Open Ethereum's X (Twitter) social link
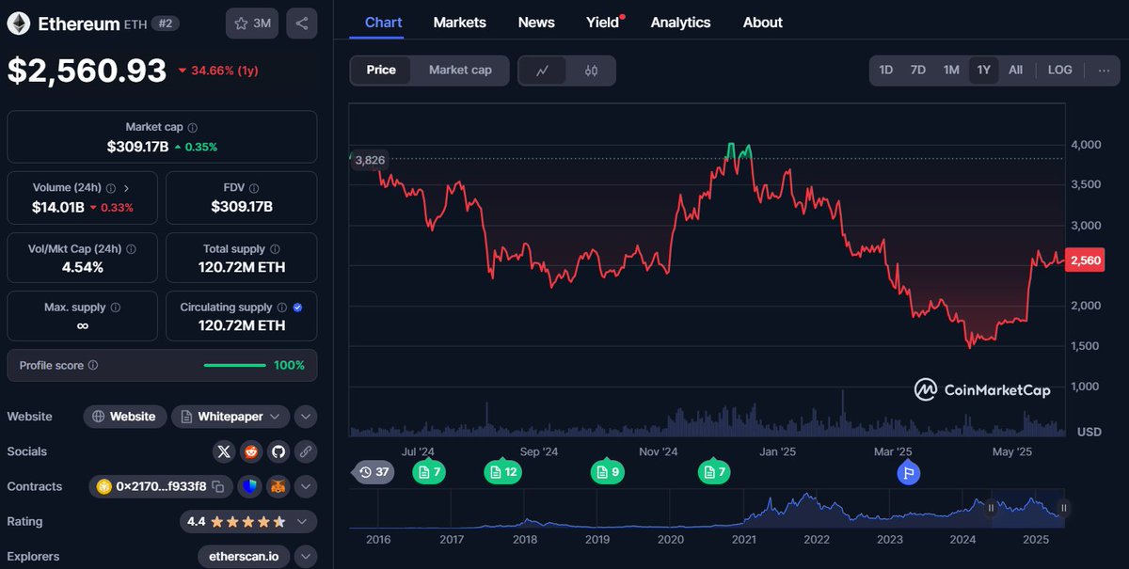The width and height of the screenshot is (1129, 569). click(x=223, y=451)
